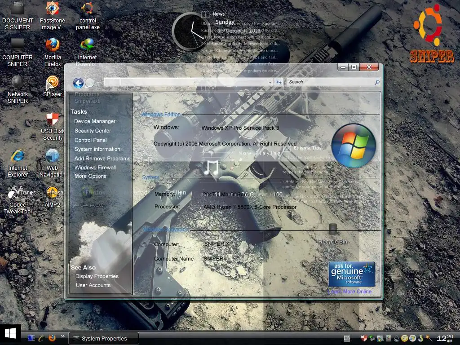
Task: Click the Windows logo orb
Action: coord(354,146)
